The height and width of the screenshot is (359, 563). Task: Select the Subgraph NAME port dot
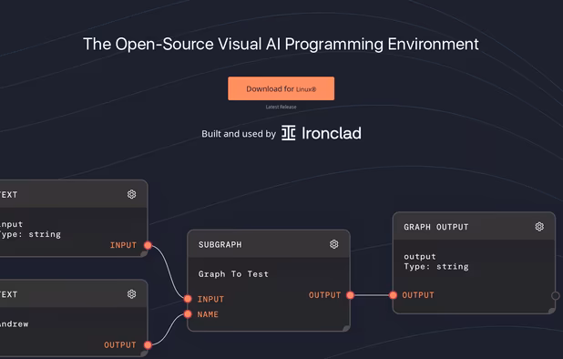[188, 314]
